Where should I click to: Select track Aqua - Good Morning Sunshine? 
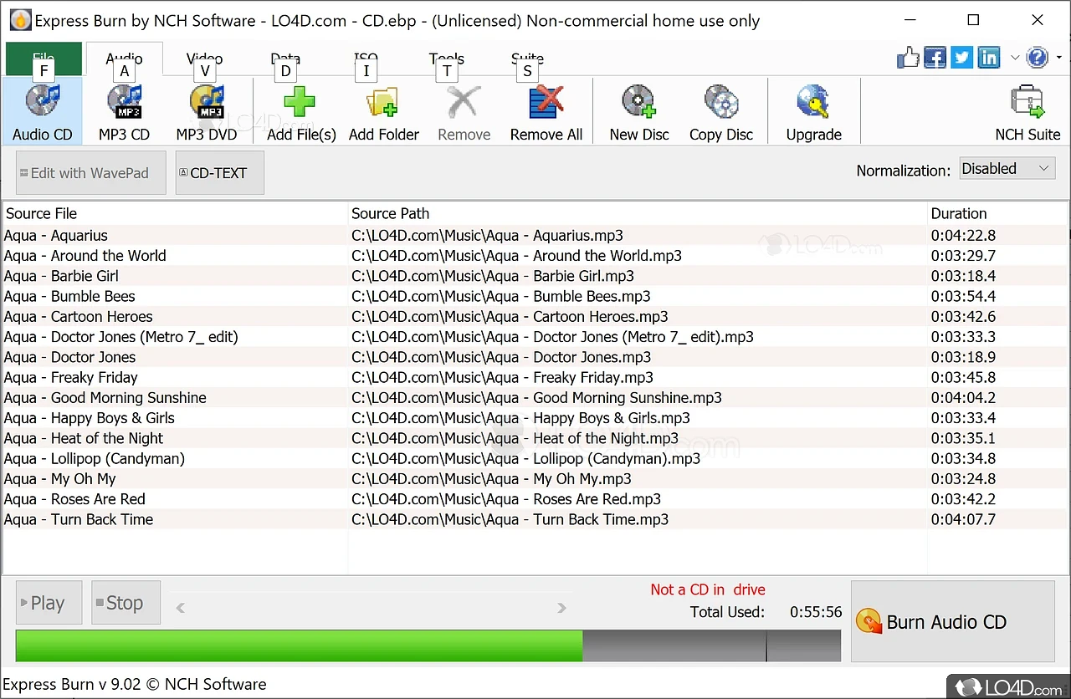click(x=105, y=398)
